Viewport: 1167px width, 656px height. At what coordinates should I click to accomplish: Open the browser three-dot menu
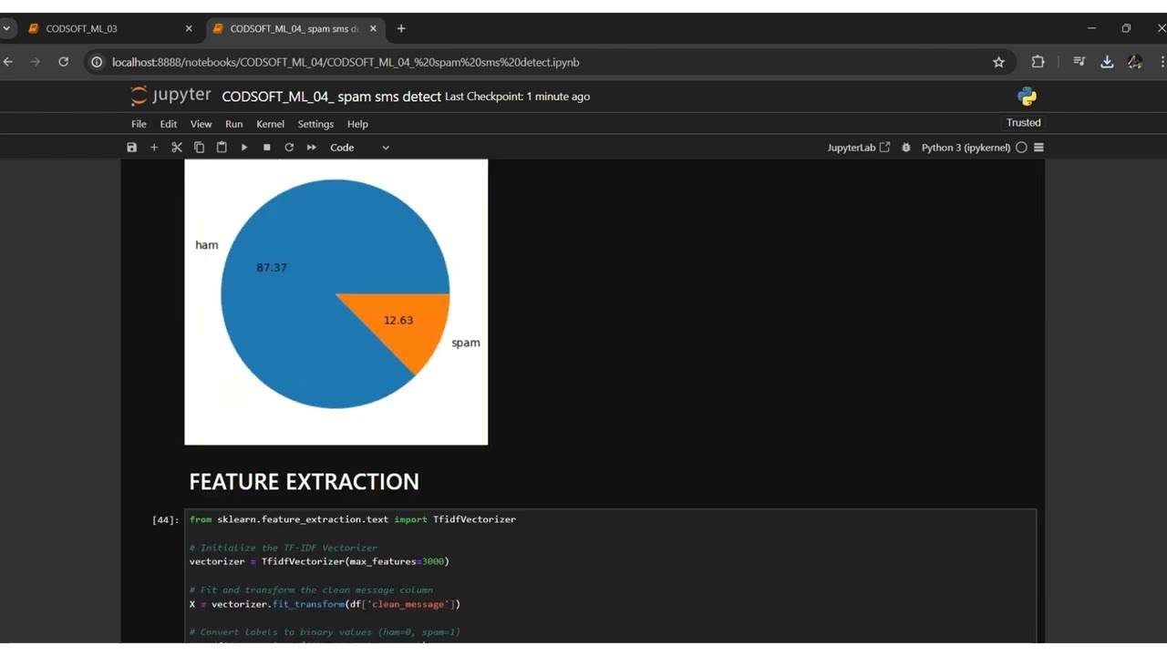(1162, 62)
